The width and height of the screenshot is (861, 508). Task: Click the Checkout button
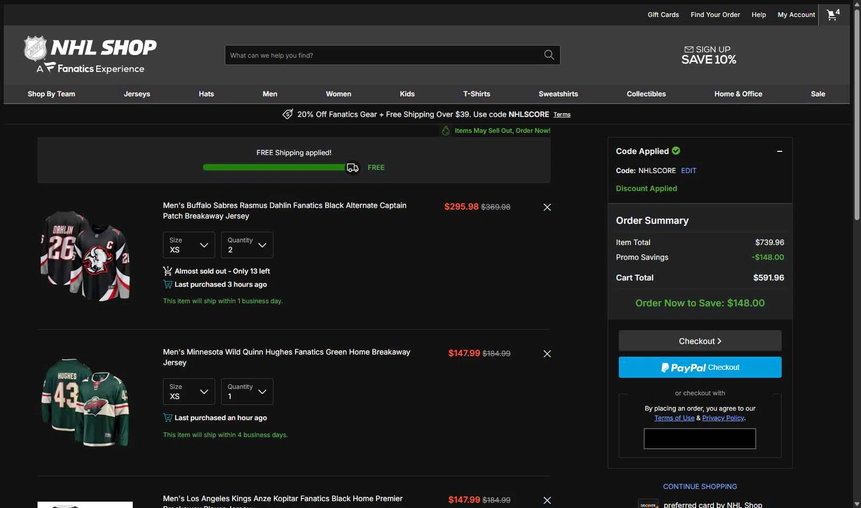[x=700, y=341]
